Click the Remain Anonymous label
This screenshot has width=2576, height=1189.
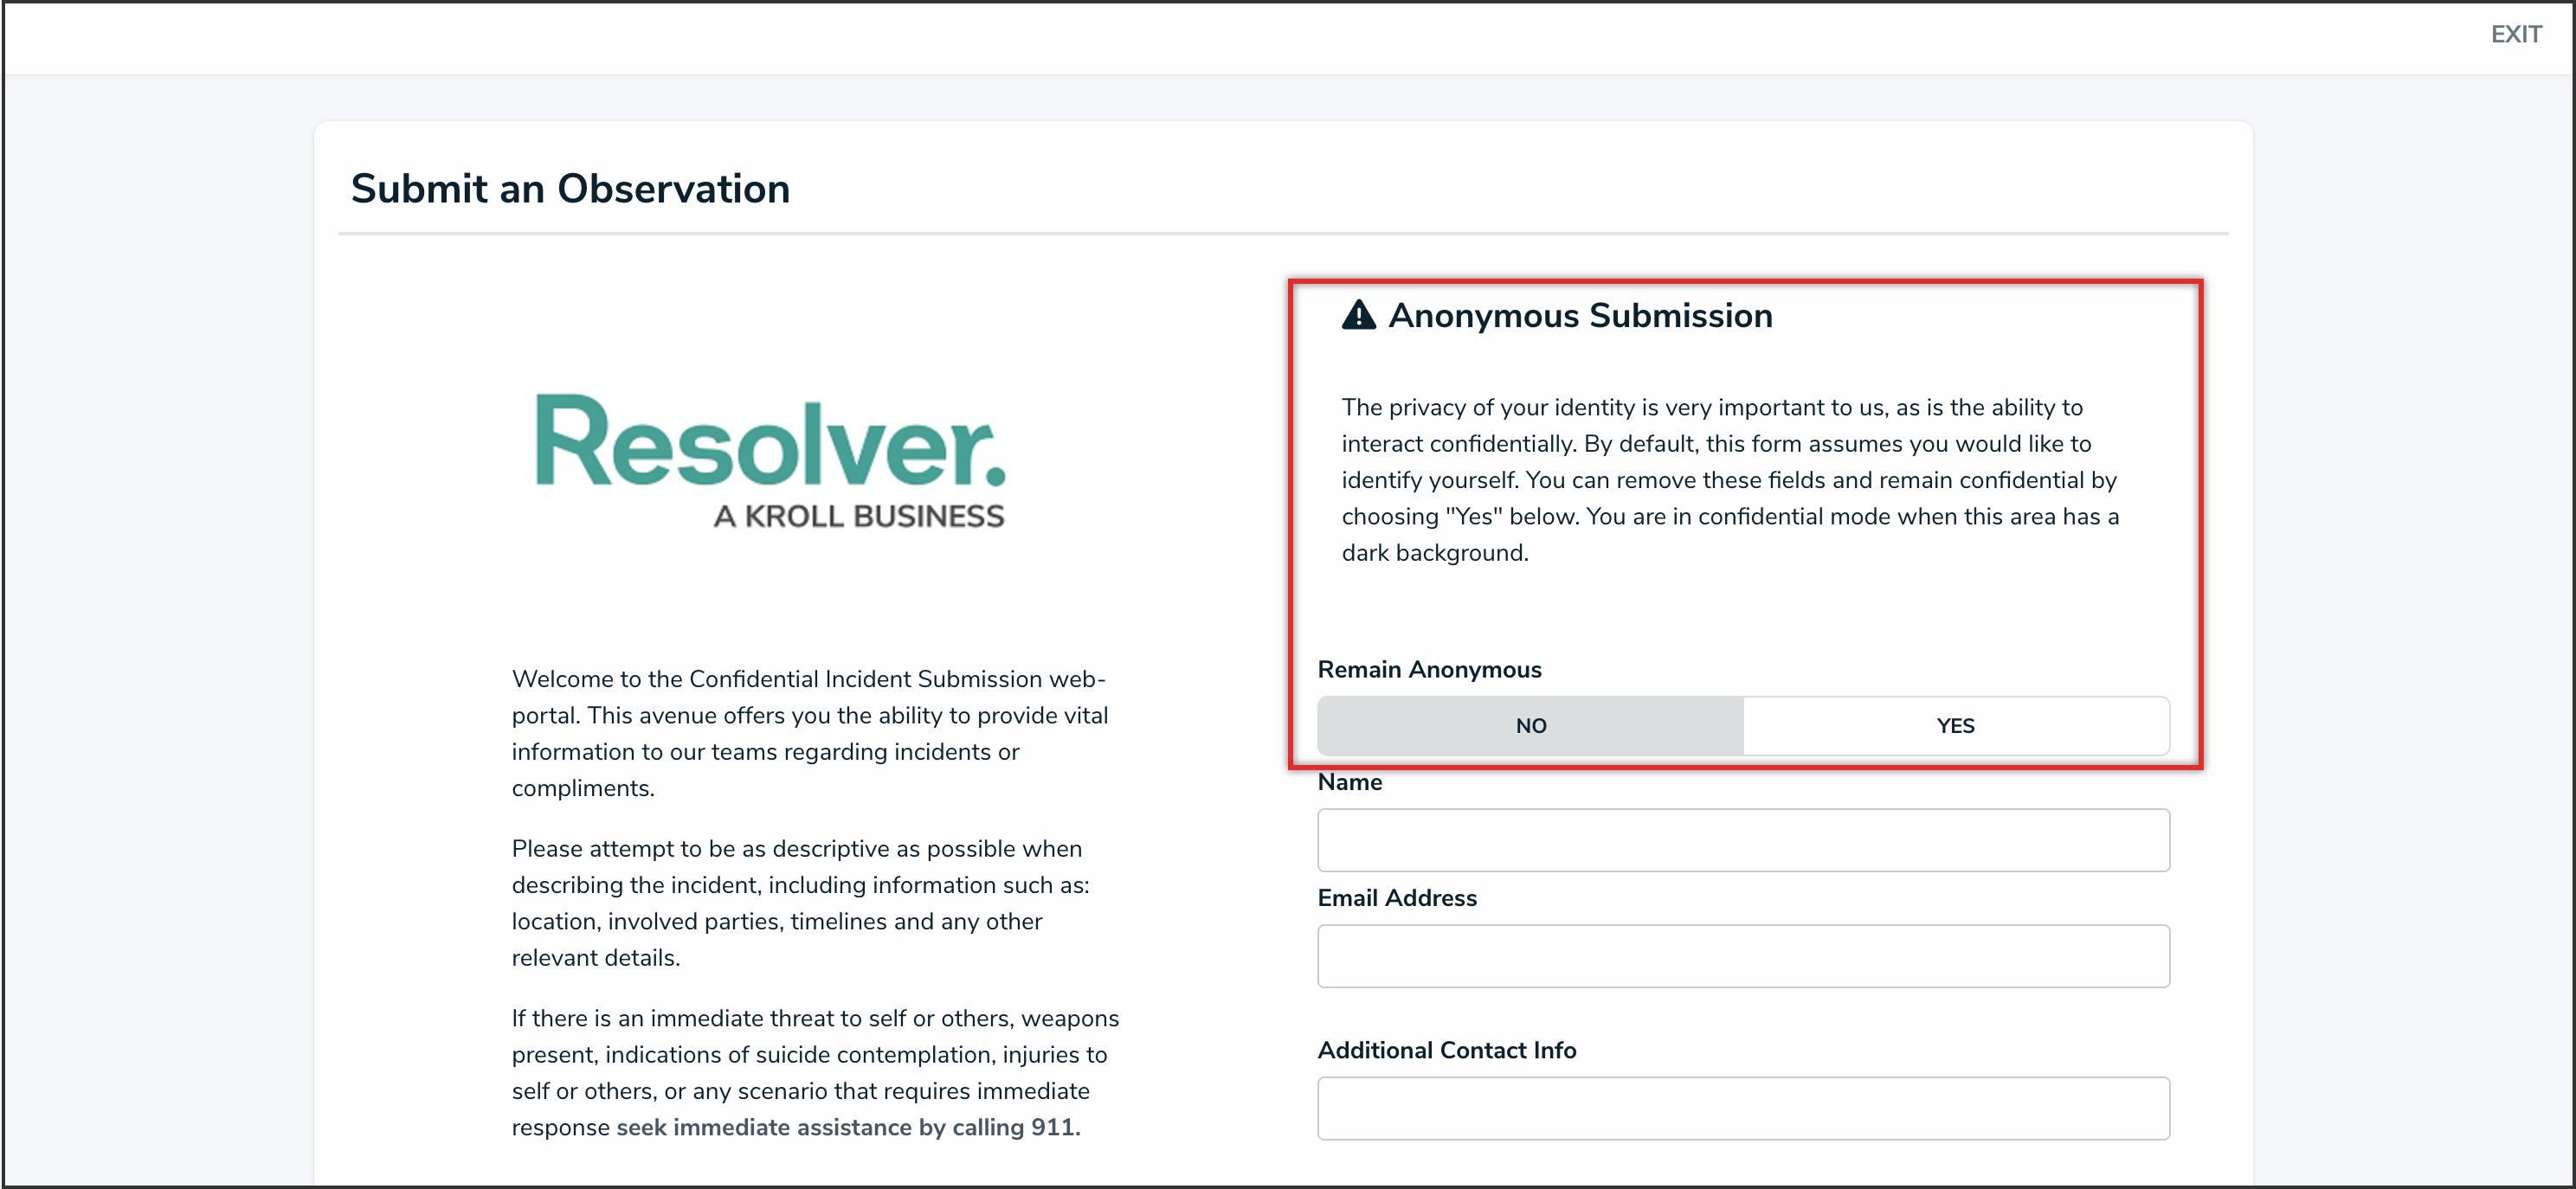tap(1429, 670)
